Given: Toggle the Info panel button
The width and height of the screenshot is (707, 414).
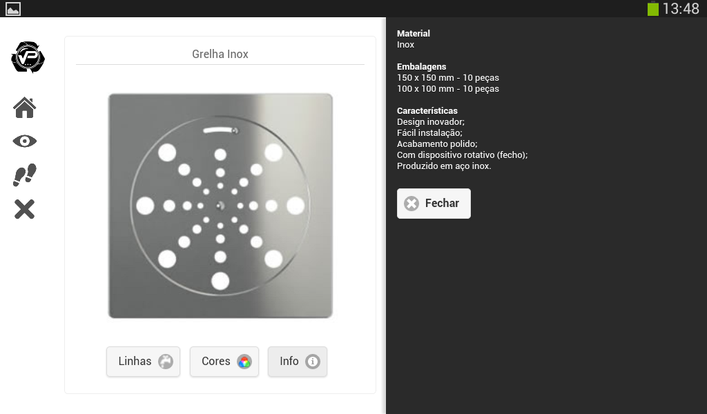Looking at the screenshot, I should click(x=298, y=362).
